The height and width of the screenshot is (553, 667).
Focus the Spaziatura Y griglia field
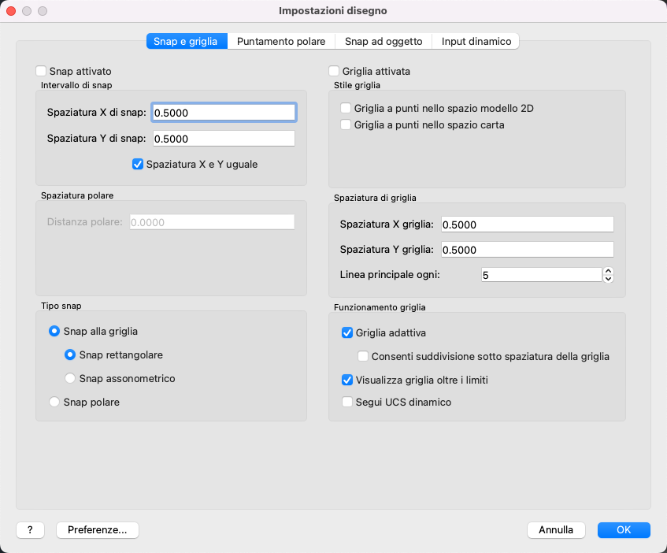(527, 249)
